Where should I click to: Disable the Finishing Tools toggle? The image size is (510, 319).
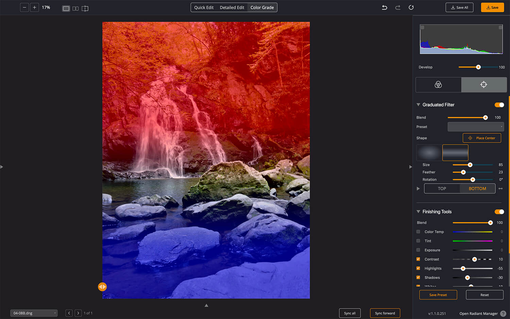point(499,212)
